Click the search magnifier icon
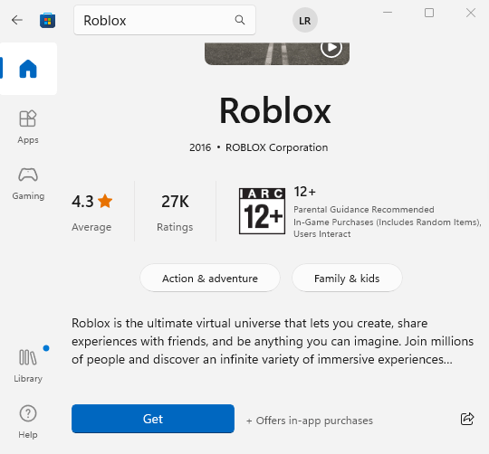489x454 pixels. 239,20
